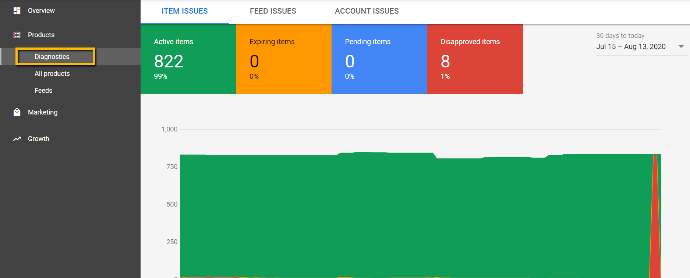This screenshot has height=278, width=690.
Task: Click the Products list icon
Action: 17,35
